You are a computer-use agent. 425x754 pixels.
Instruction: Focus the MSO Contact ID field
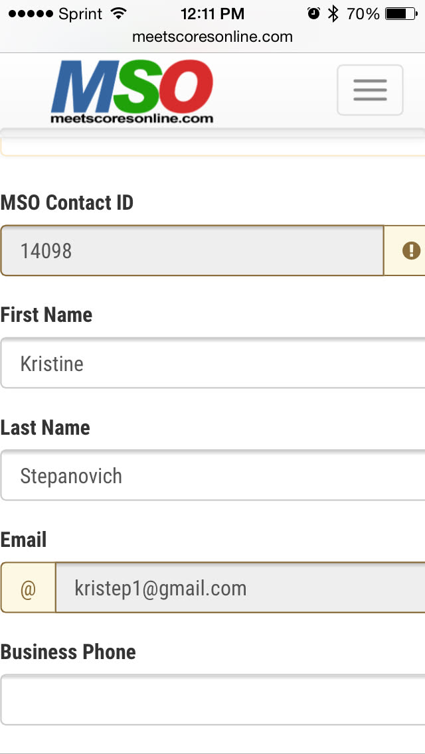coord(193,250)
